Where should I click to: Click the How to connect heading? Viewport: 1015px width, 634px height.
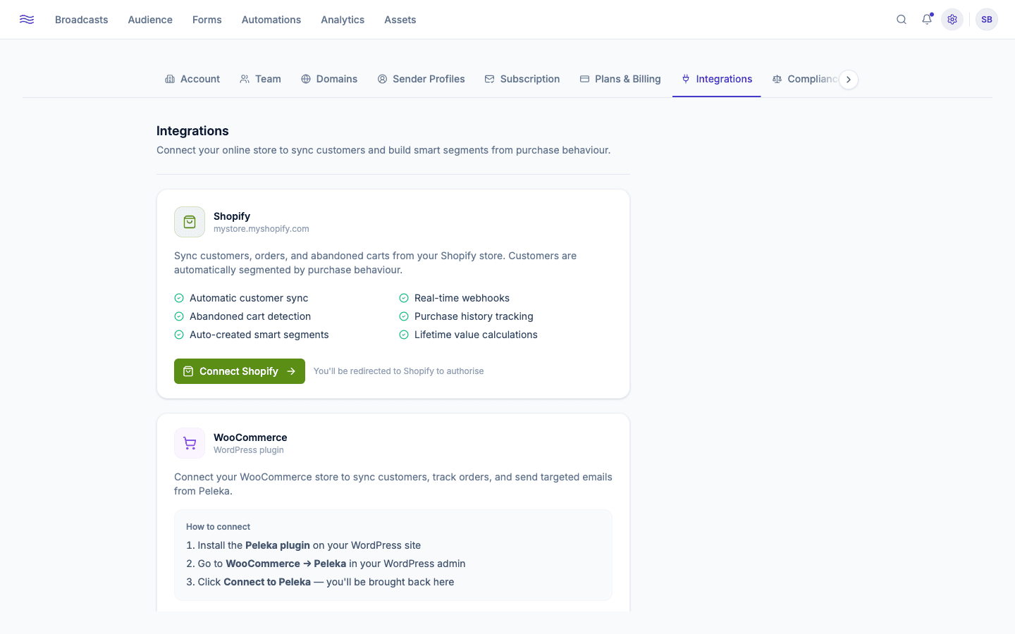[x=218, y=527]
